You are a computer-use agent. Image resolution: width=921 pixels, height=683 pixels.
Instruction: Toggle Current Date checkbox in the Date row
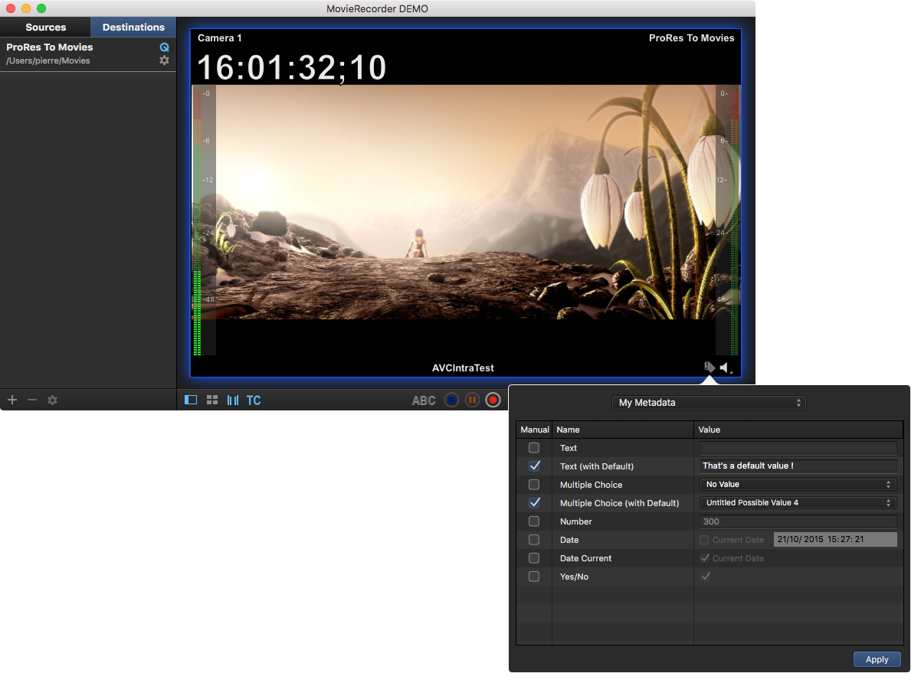705,540
